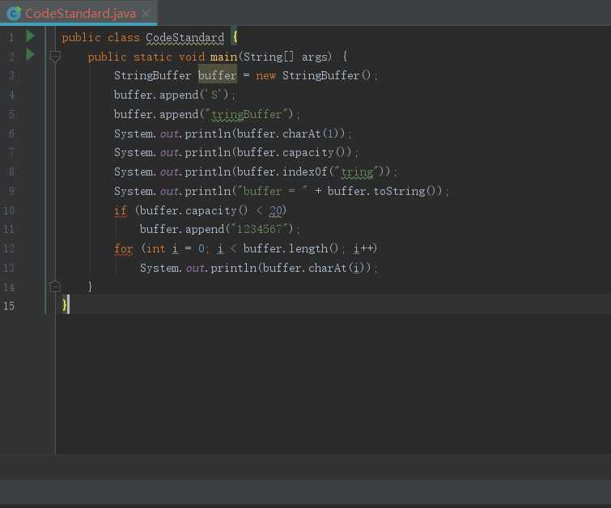This screenshot has height=508, width=611.
Task: Click the 'buffer = ' string on line 9
Action: click(272, 191)
